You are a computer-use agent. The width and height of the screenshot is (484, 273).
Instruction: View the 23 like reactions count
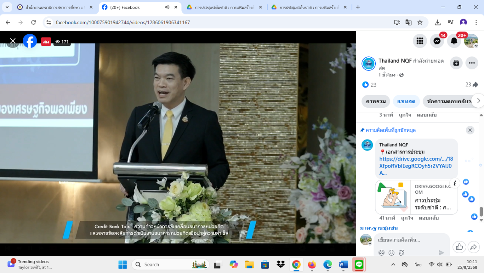pyautogui.click(x=369, y=85)
